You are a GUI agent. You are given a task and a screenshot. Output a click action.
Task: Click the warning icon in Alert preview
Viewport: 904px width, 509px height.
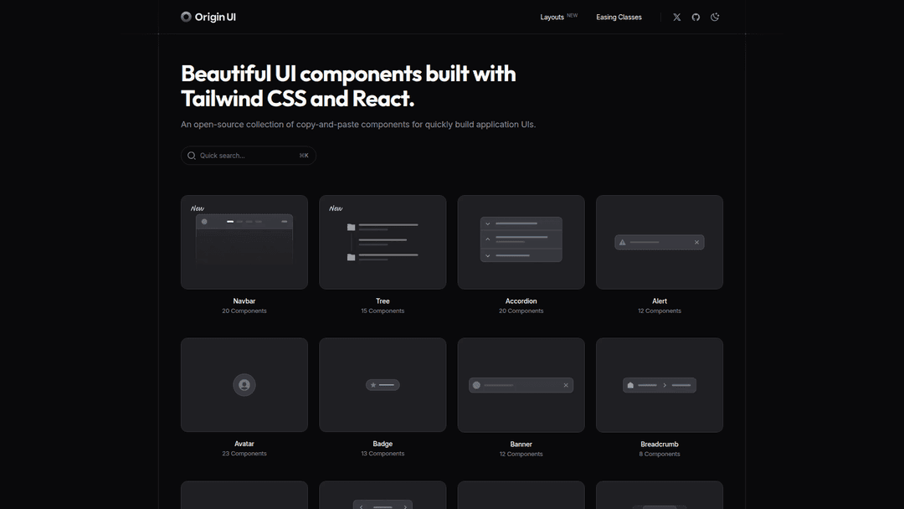[x=622, y=243]
